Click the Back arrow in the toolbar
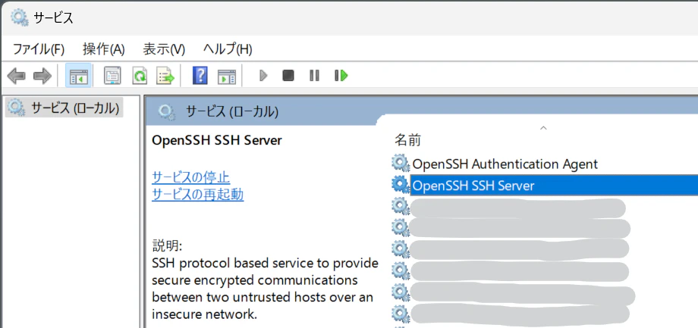698x328 pixels. (17, 76)
